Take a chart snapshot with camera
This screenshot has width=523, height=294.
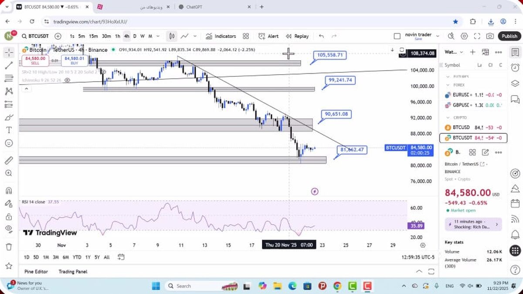490,36
